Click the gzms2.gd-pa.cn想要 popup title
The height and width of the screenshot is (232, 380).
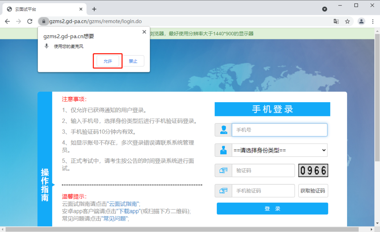pyautogui.click(x=69, y=36)
